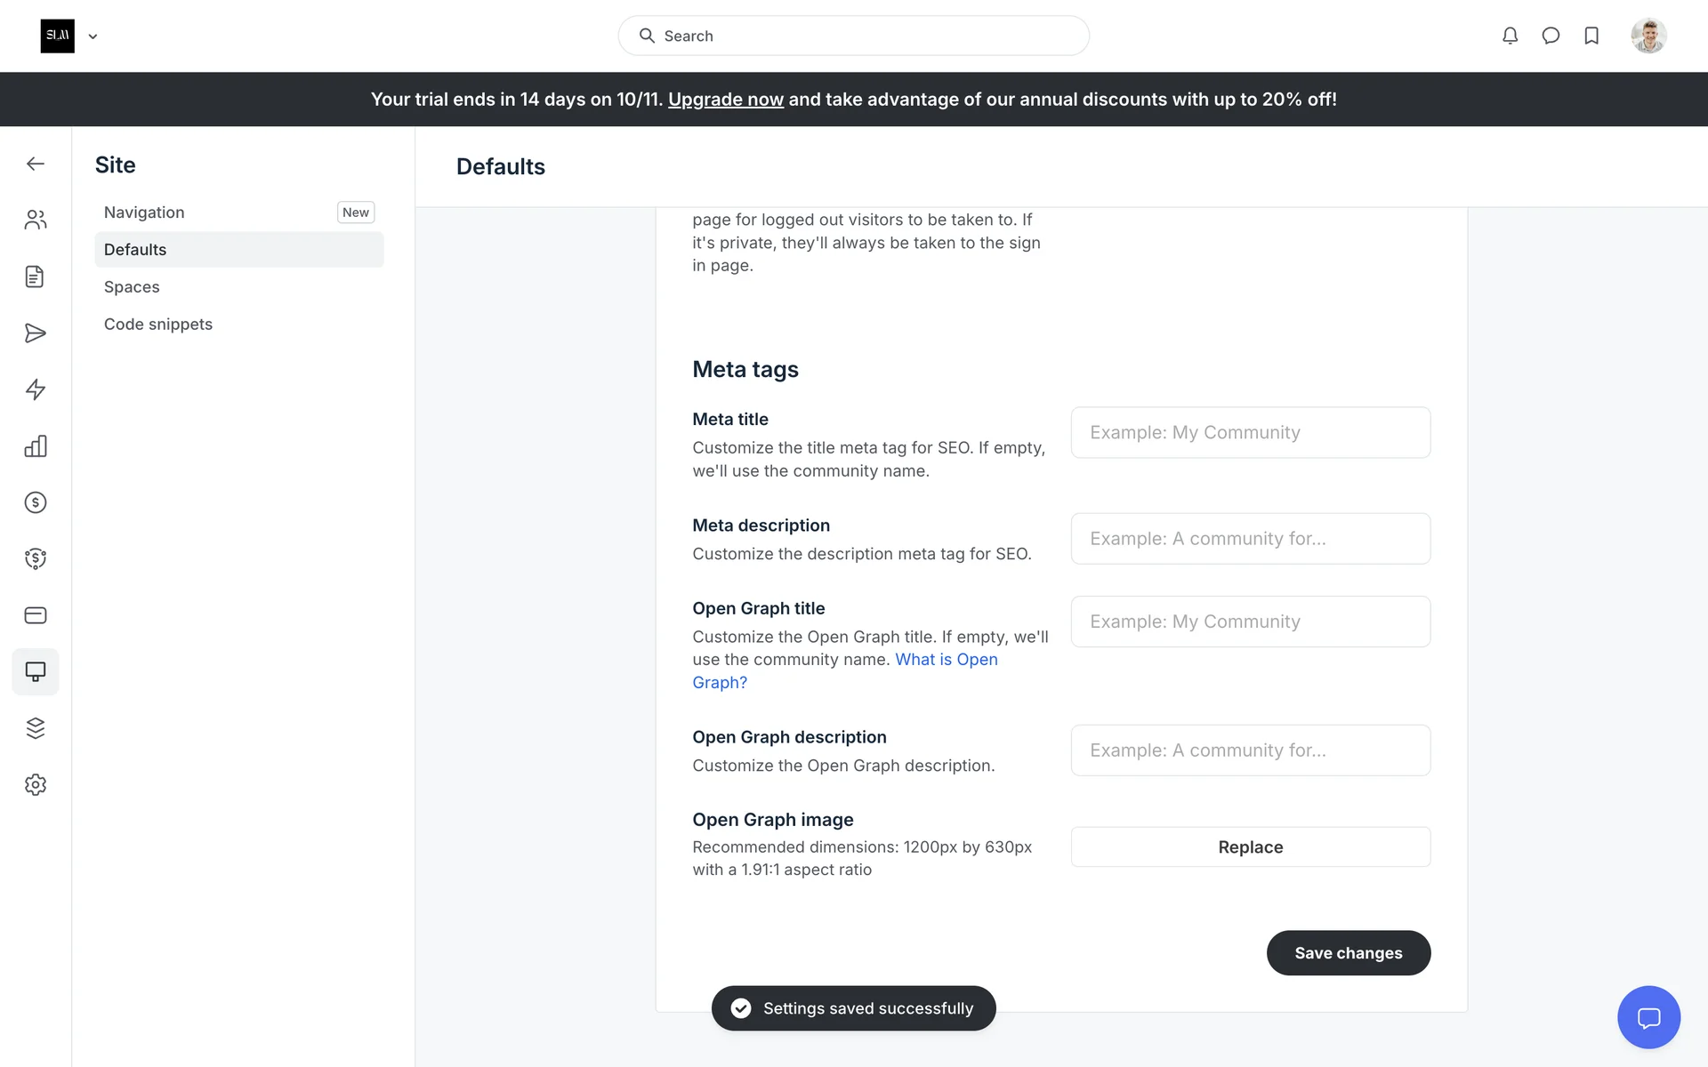This screenshot has height=1067, width=1708.
Task: Follow the Upgrade now link
Action: tap(725, 100)
